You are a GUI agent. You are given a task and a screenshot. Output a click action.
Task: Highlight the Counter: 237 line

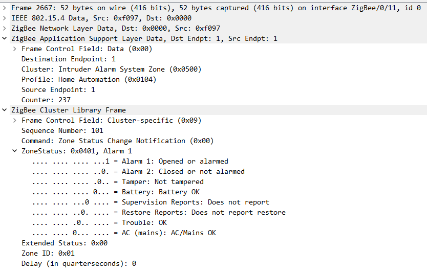[x=46, y=100]
